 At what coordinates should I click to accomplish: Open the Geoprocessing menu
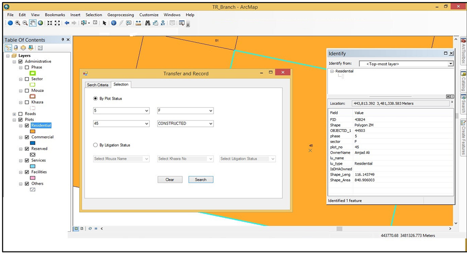click(x=121, y=15)
